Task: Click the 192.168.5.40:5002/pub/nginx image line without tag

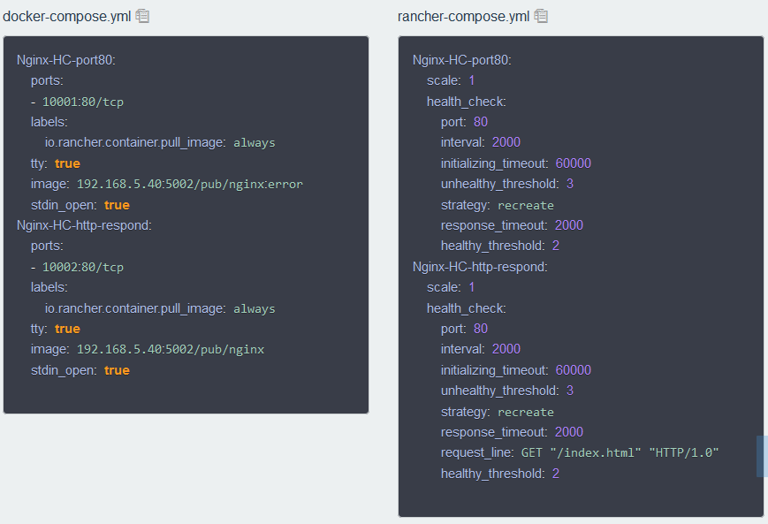Action: [170, 349]
